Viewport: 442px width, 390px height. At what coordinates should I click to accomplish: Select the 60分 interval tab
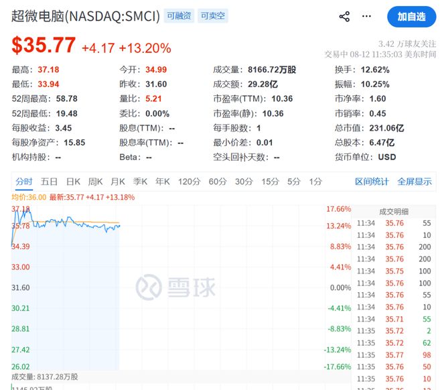[x=218, y=182]
